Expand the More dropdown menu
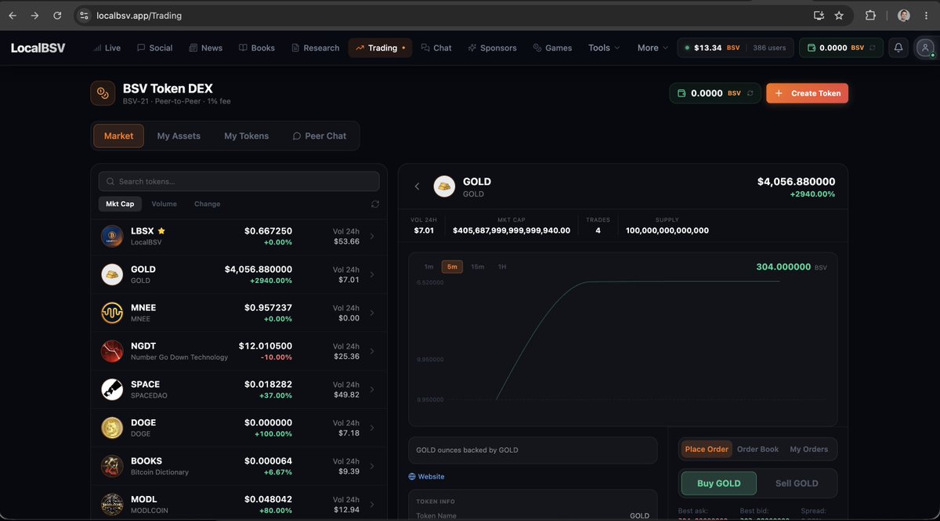The width and height of the screenshot is (940, 521). click(x=653, y=48)
